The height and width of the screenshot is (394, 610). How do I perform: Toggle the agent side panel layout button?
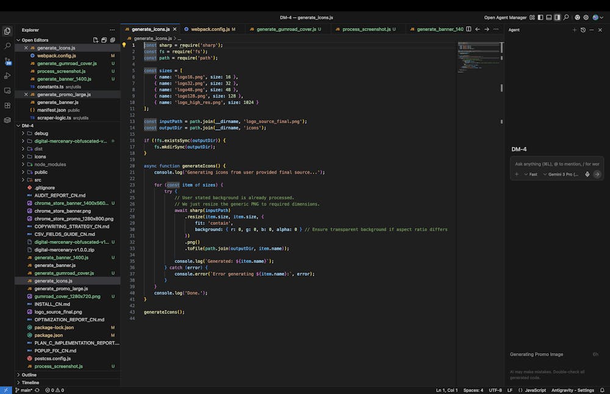tap(557, 18)
